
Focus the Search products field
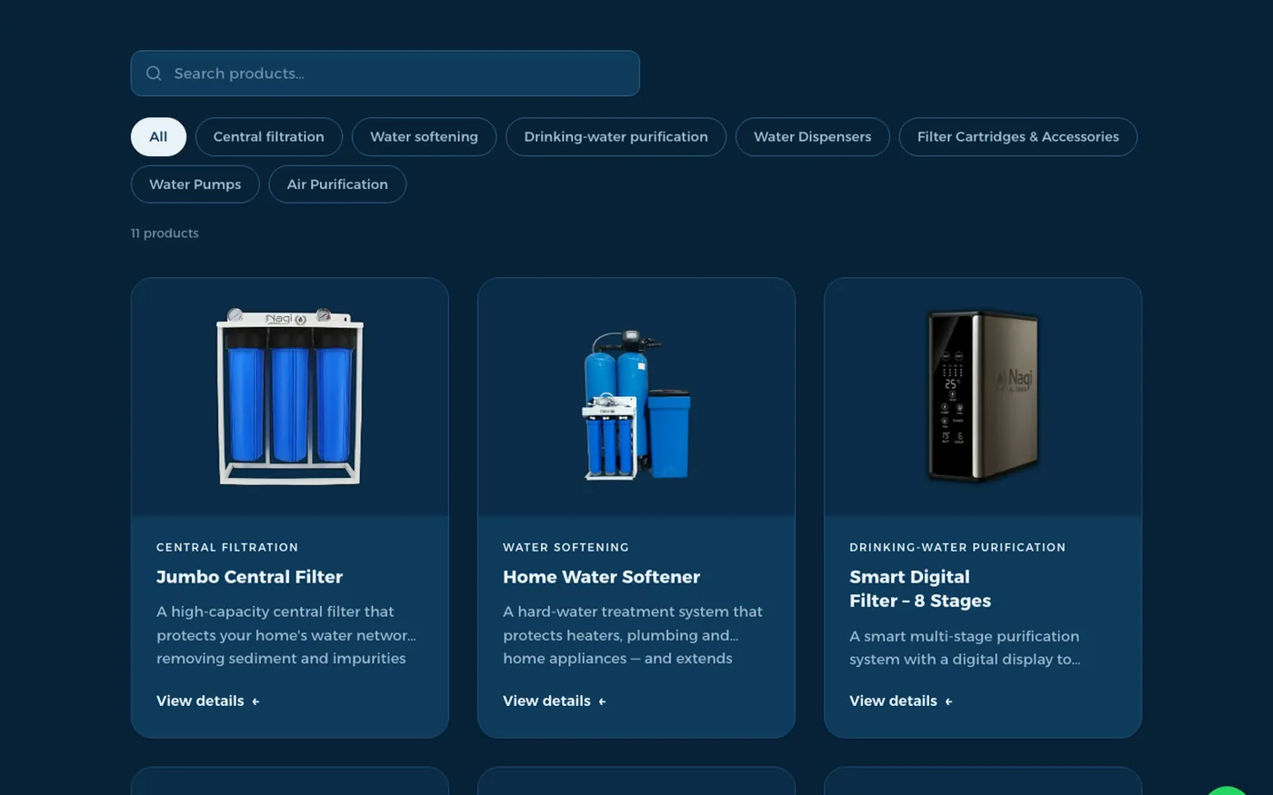385,74
